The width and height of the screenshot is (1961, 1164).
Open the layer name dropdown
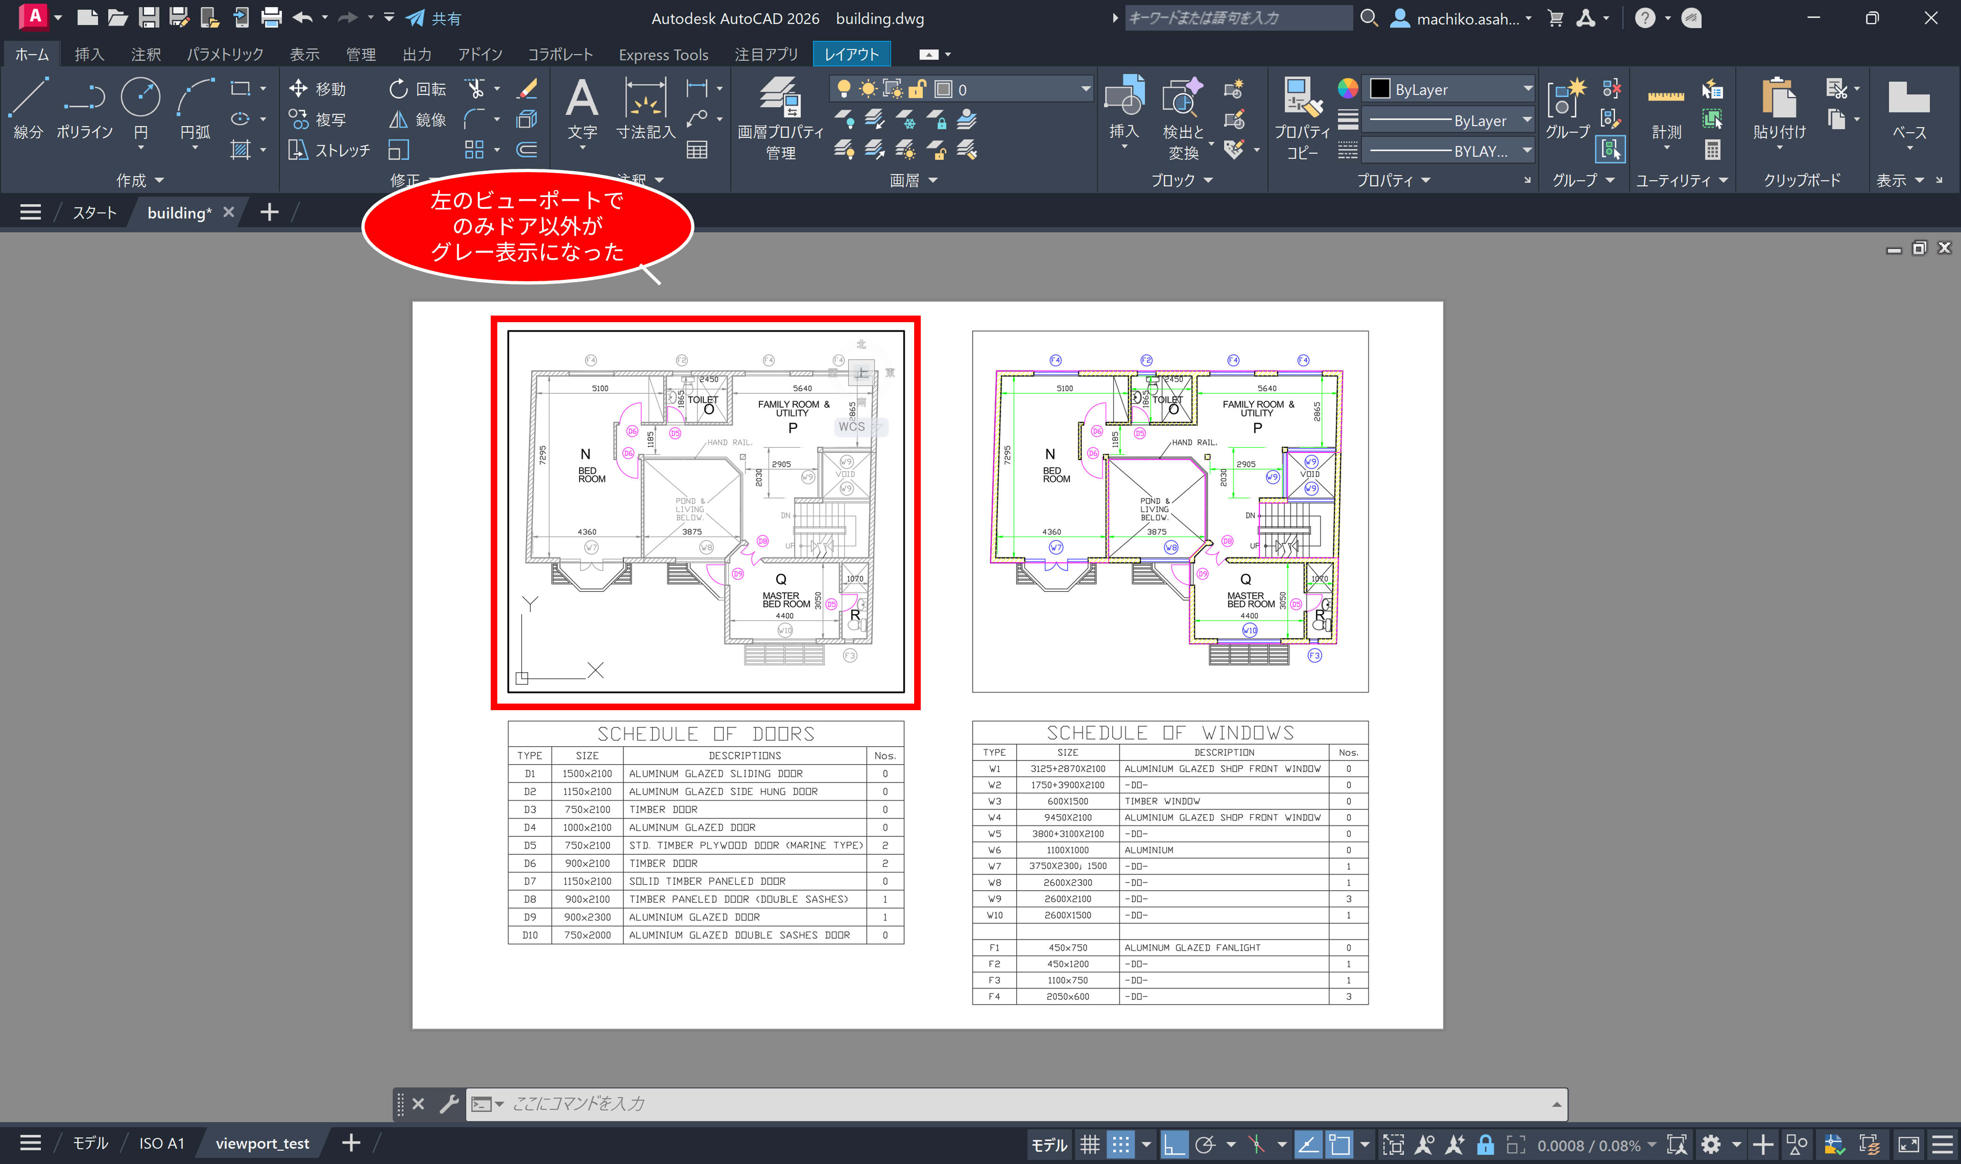tap(1085, 89)
